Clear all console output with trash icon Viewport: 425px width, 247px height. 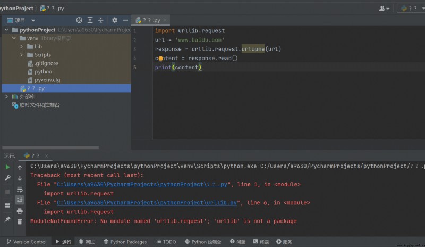point(20,222)
